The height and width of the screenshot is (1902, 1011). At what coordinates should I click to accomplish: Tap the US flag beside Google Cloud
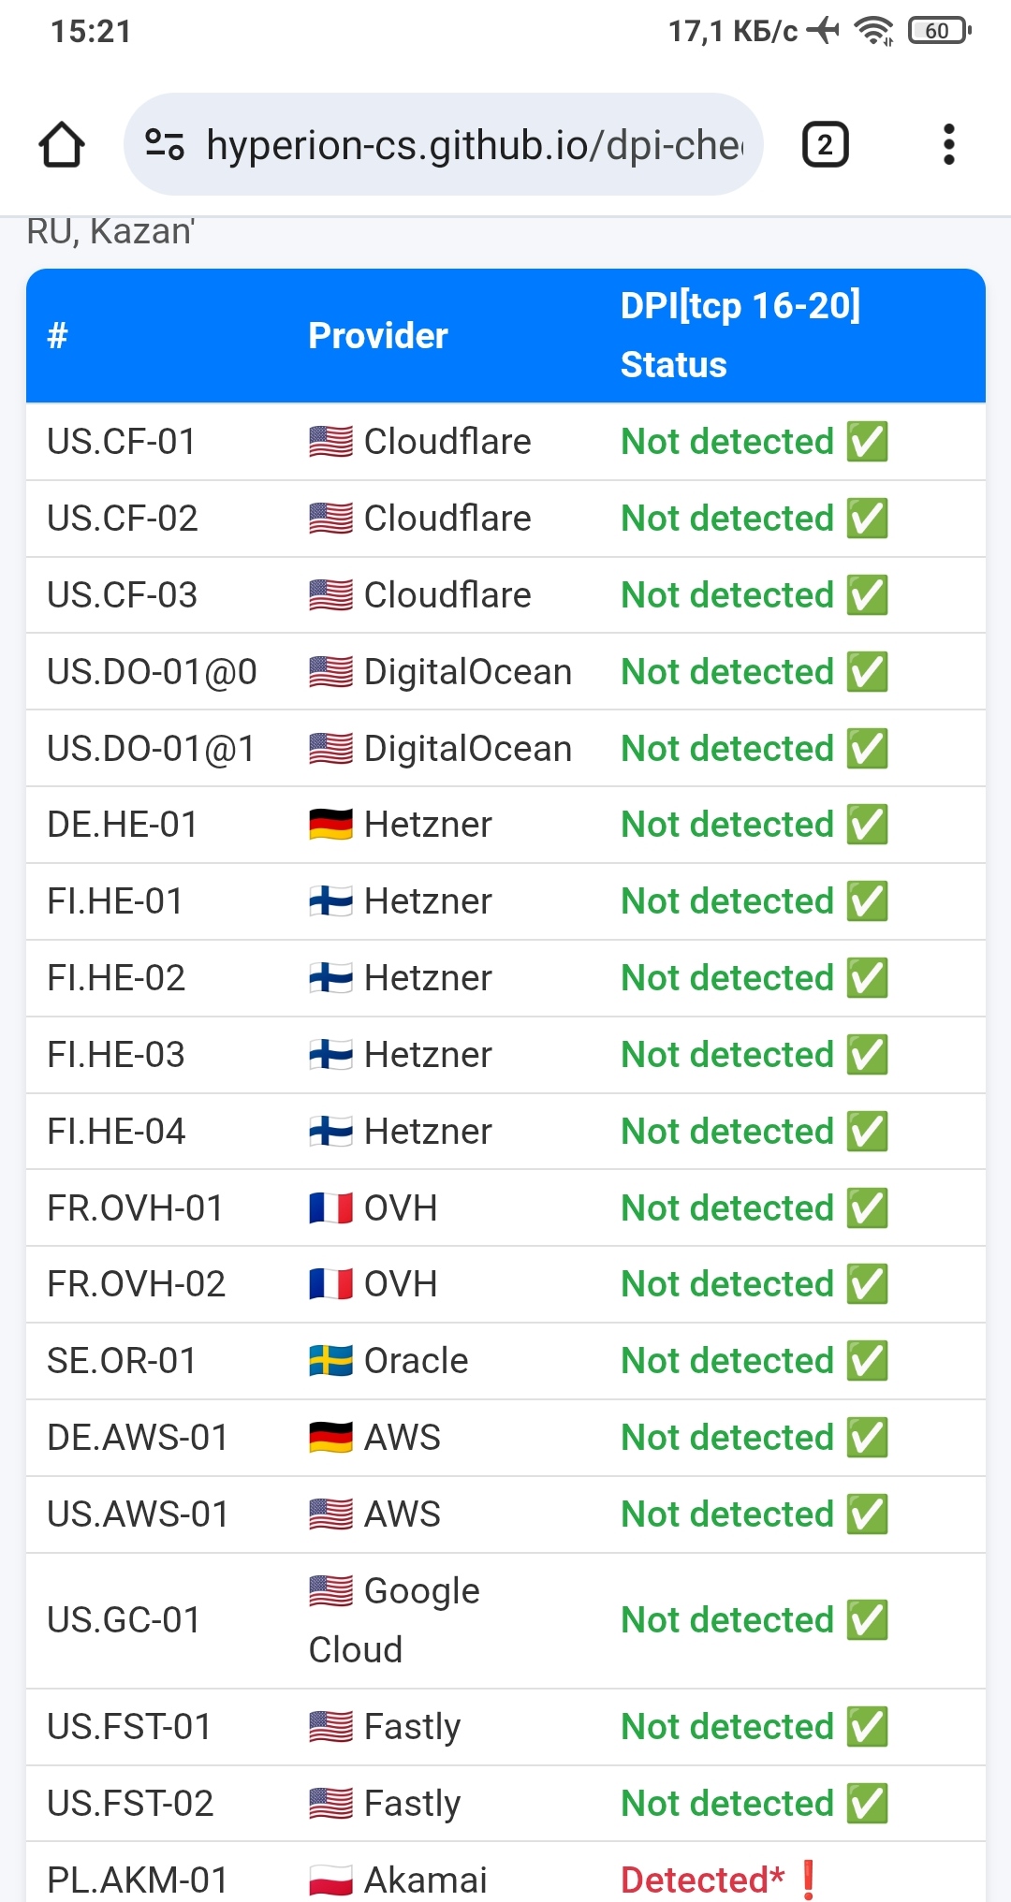331,1591
